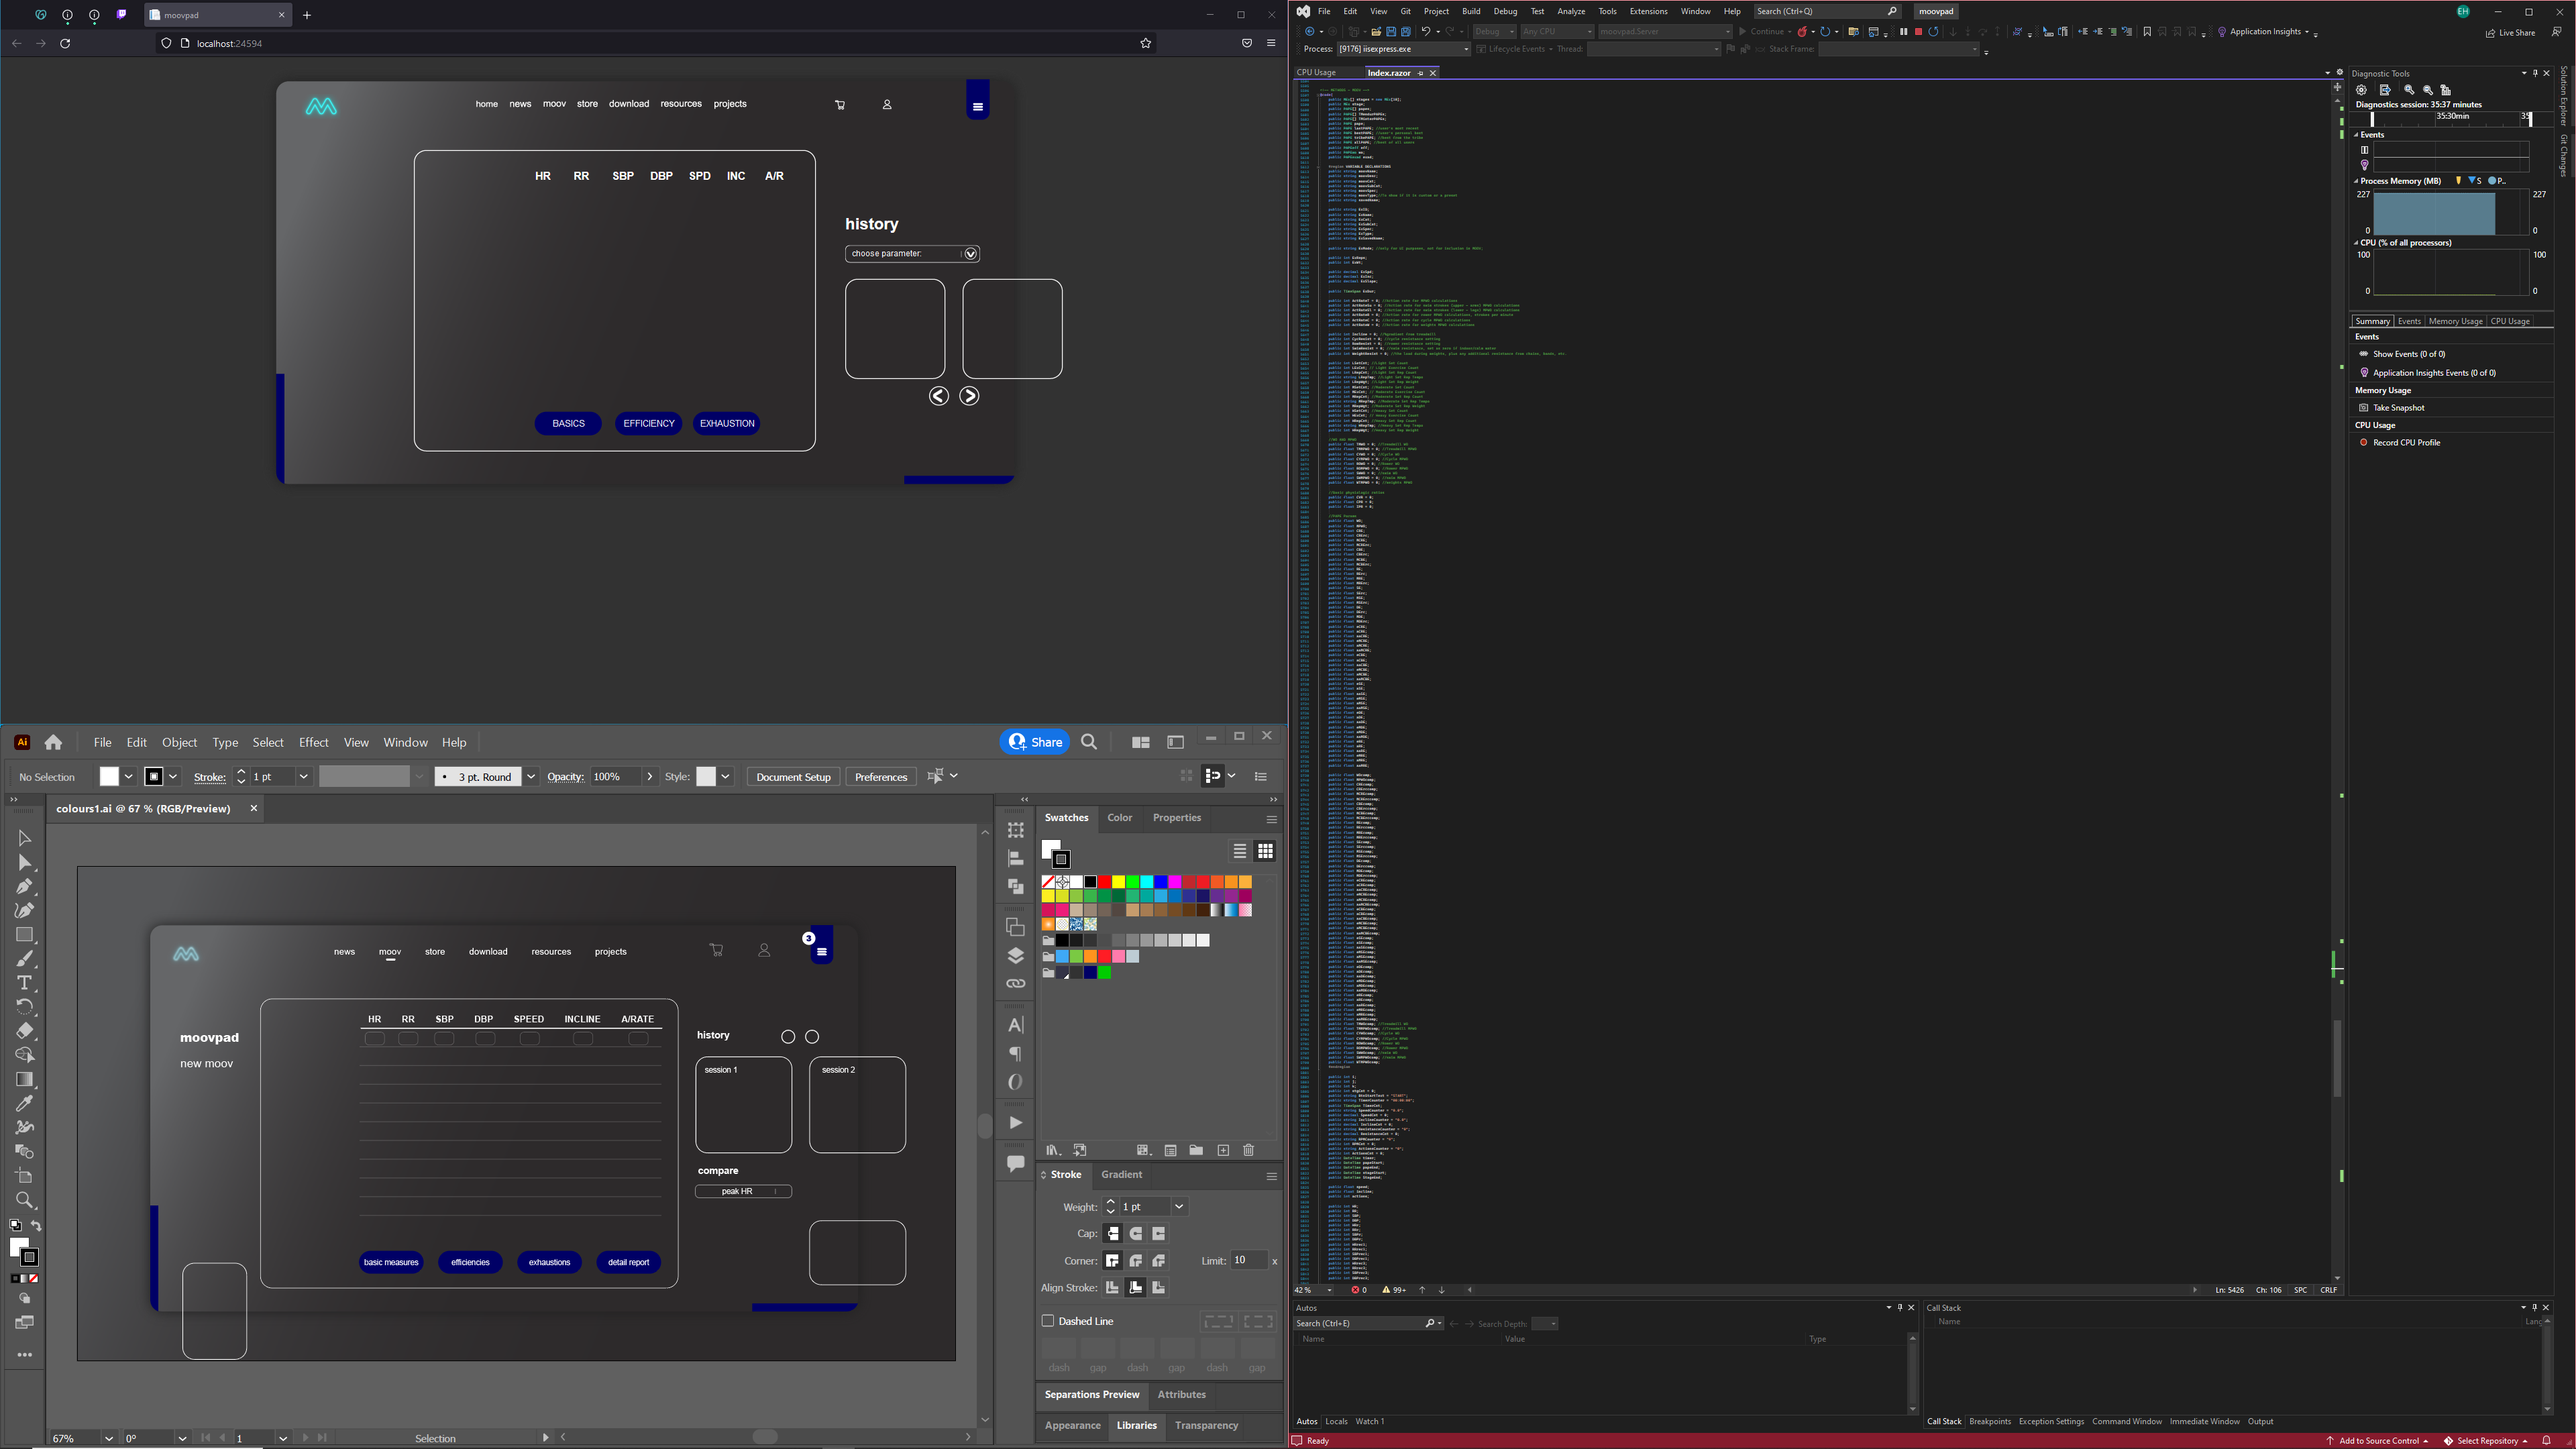Image resolution: width=2576 pixels, height=1449 pixels.
Task: Open the Stroke weight dropdown
Action: [1177, 1207]
